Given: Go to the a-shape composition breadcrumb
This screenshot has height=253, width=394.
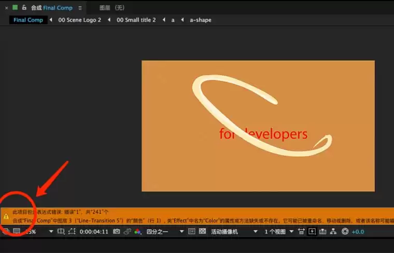Looking at the screenshot, I should 201,20.
